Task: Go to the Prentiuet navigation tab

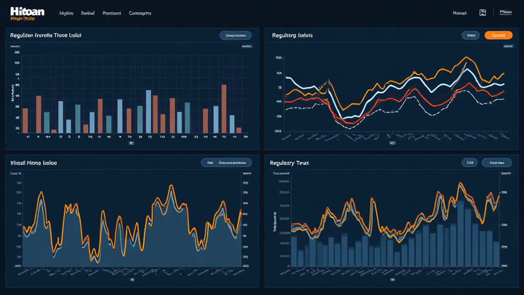Action: (112, 13)
